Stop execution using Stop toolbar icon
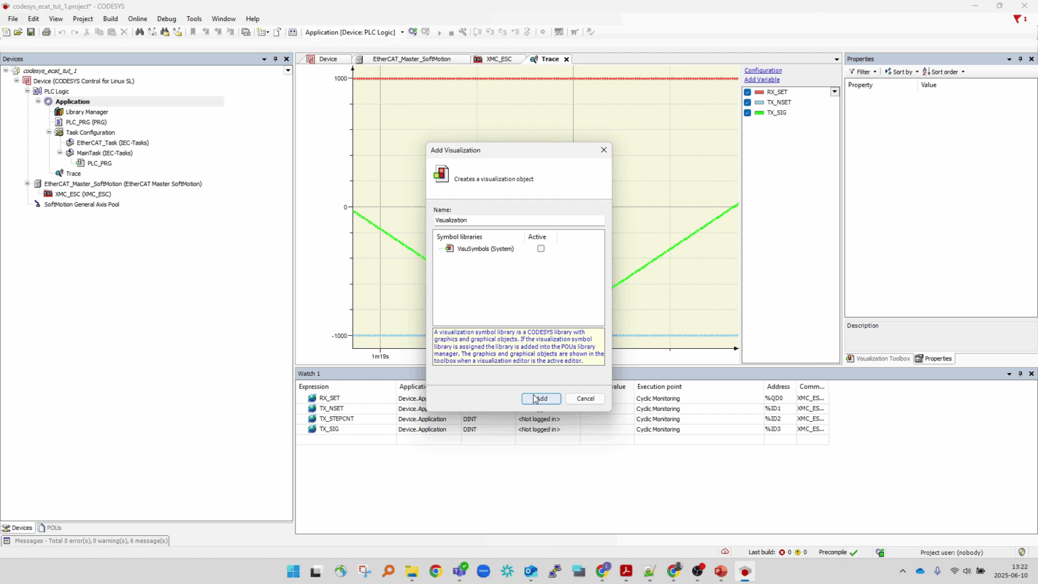1038x584 pixels. point(451,32)
